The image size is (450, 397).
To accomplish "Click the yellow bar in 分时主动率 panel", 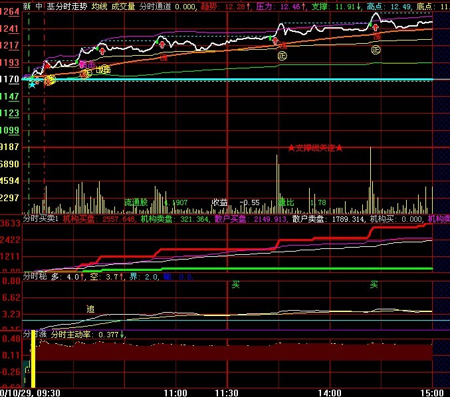I will 33,358.
